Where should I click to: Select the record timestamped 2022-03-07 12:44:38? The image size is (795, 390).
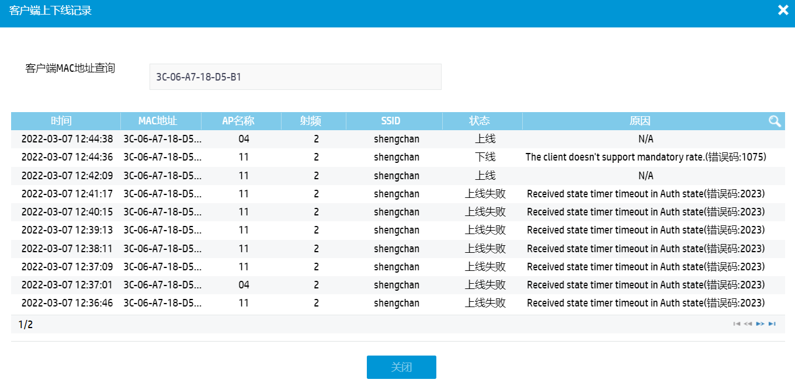point(398,139)
